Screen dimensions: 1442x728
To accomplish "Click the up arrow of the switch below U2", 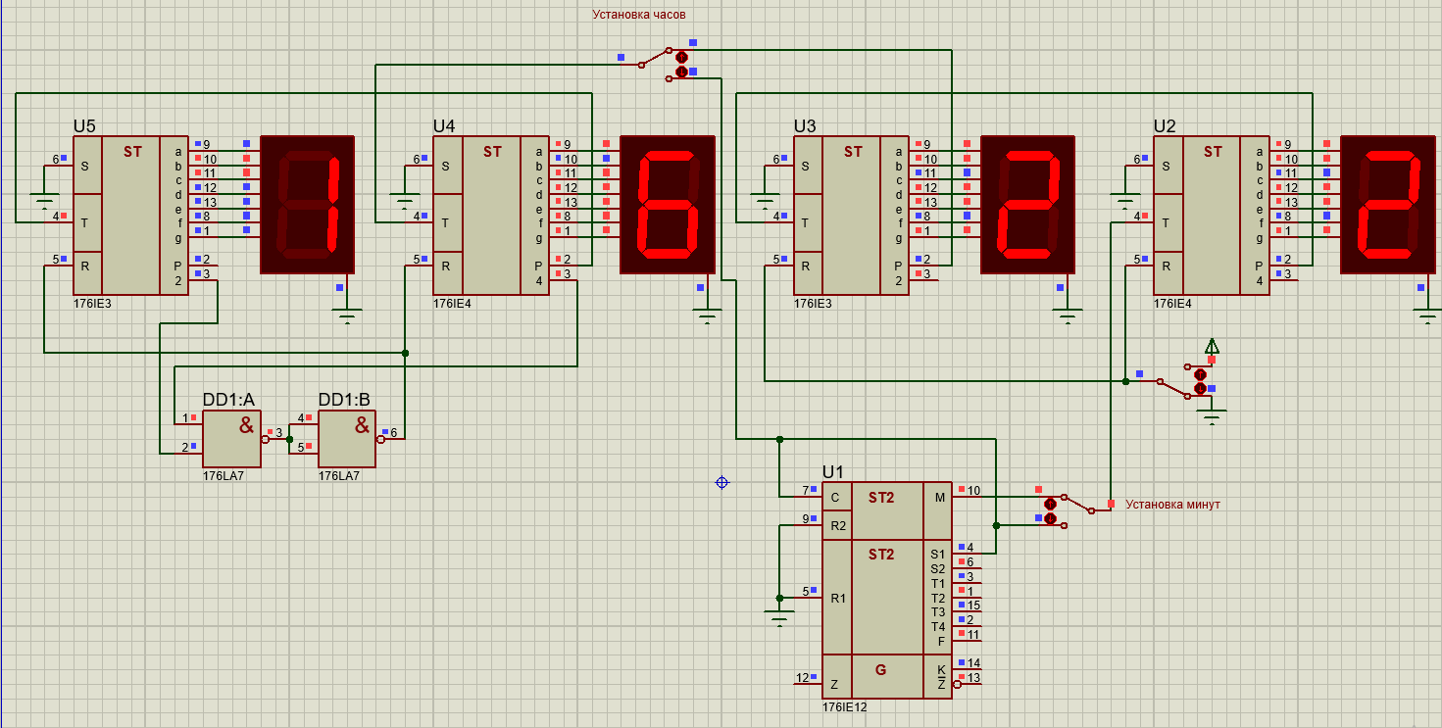I will click(x=1200, y=374).
